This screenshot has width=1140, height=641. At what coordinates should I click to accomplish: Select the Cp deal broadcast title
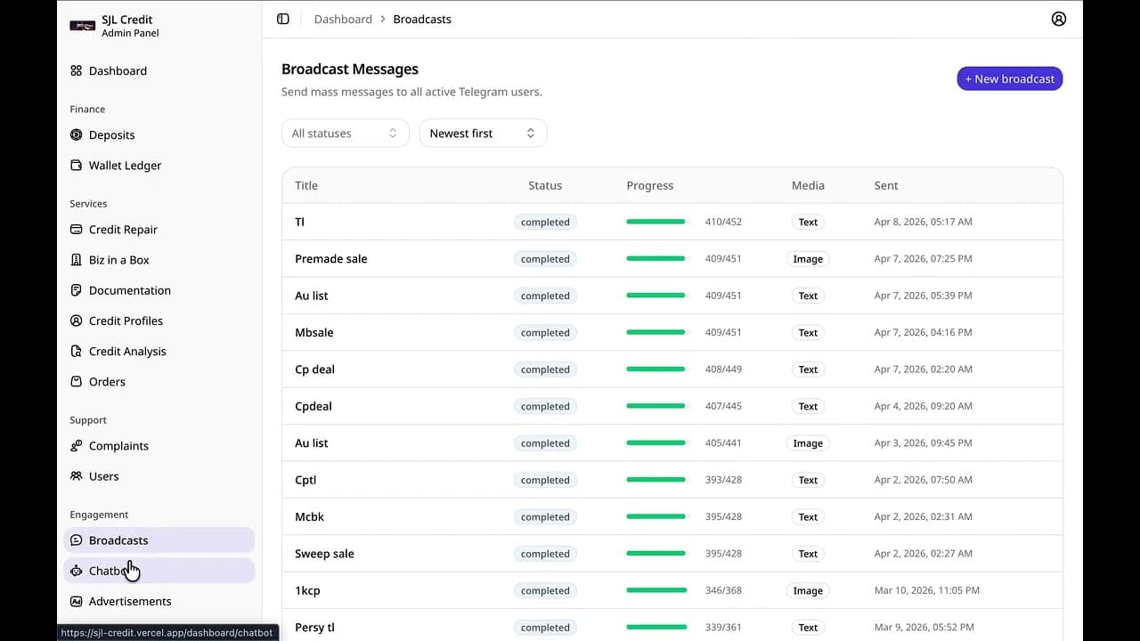[314, 369]
